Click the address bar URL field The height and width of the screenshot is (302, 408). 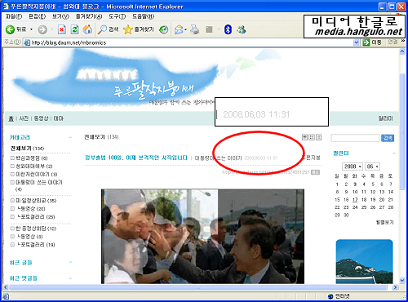(x=188, y=42)
